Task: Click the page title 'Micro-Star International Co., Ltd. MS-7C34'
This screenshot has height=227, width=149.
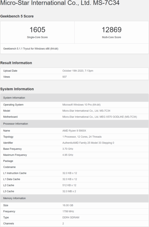Action: pyautogui.click(x=60, y=3)
